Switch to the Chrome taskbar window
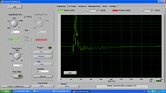The image size is (166, 93). pyautogui.click(x=23, y=91)
